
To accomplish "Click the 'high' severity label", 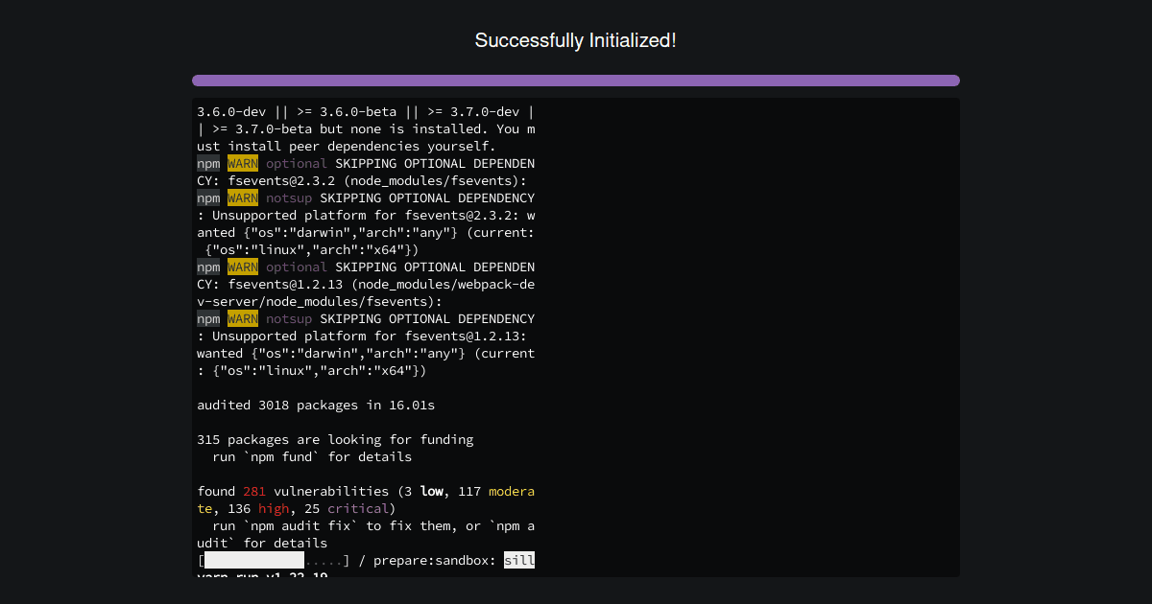I will click(274, 508).
